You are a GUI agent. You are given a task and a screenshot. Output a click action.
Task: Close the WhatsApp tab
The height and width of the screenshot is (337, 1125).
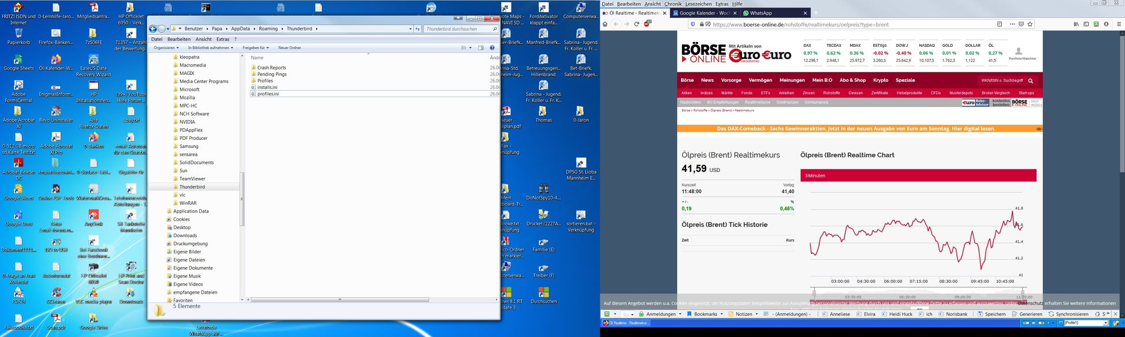point(805,13)
